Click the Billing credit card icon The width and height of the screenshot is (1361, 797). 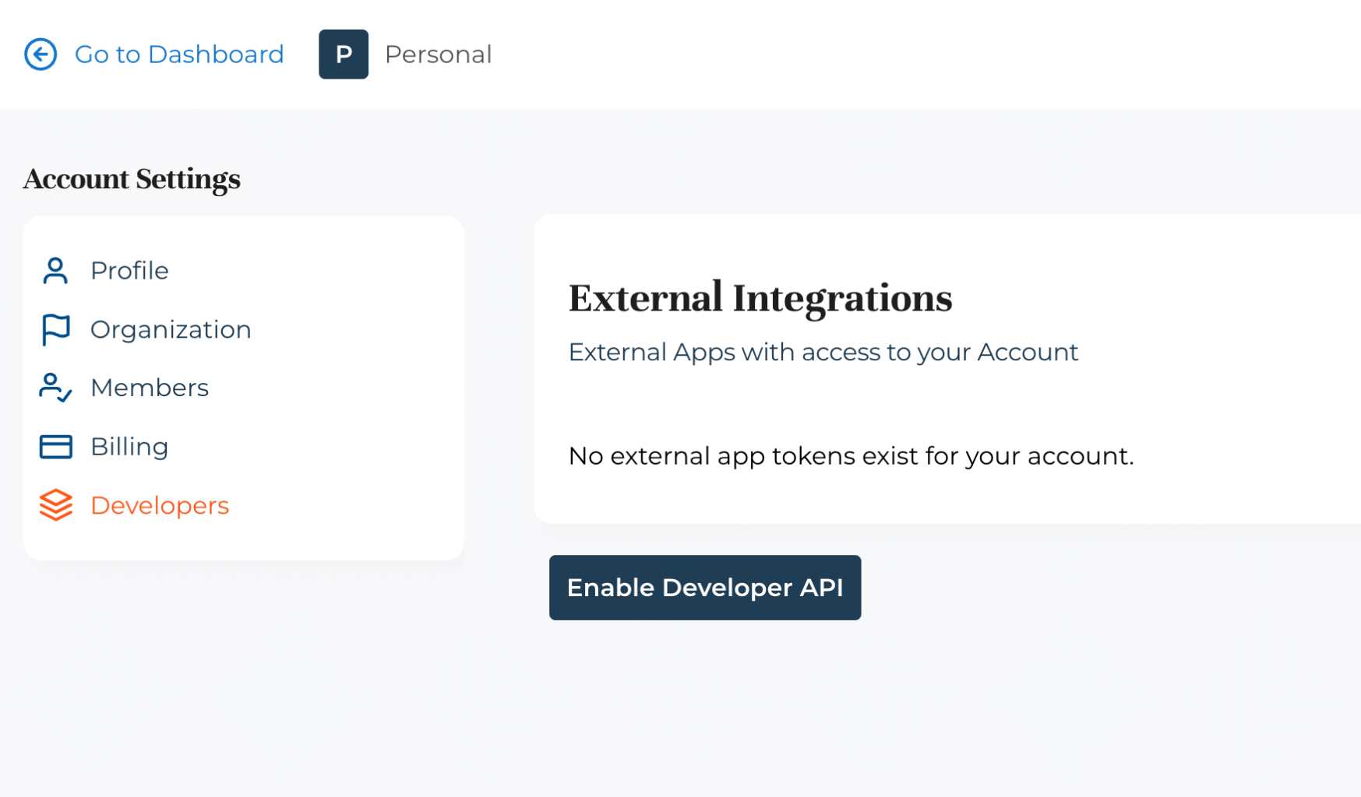(x=55, y=447)
